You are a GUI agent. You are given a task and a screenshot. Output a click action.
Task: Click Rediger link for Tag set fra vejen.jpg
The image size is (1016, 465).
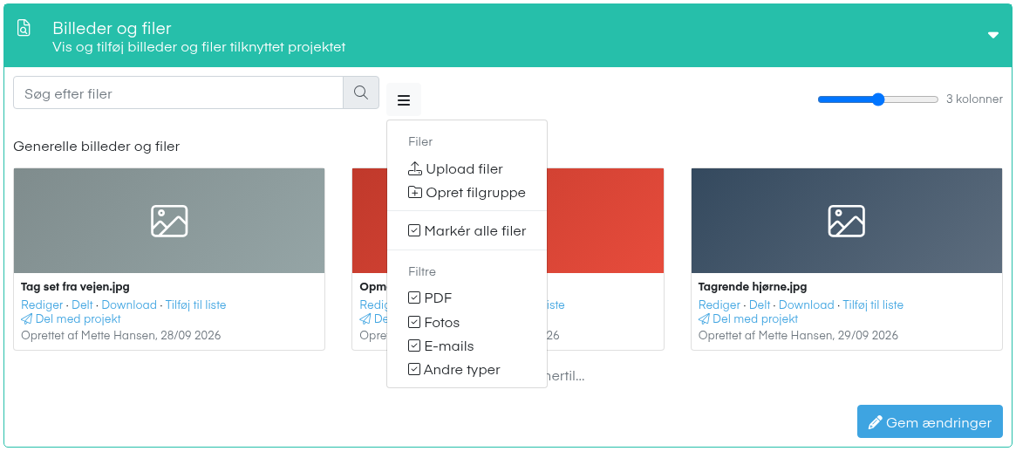[42, 304]
